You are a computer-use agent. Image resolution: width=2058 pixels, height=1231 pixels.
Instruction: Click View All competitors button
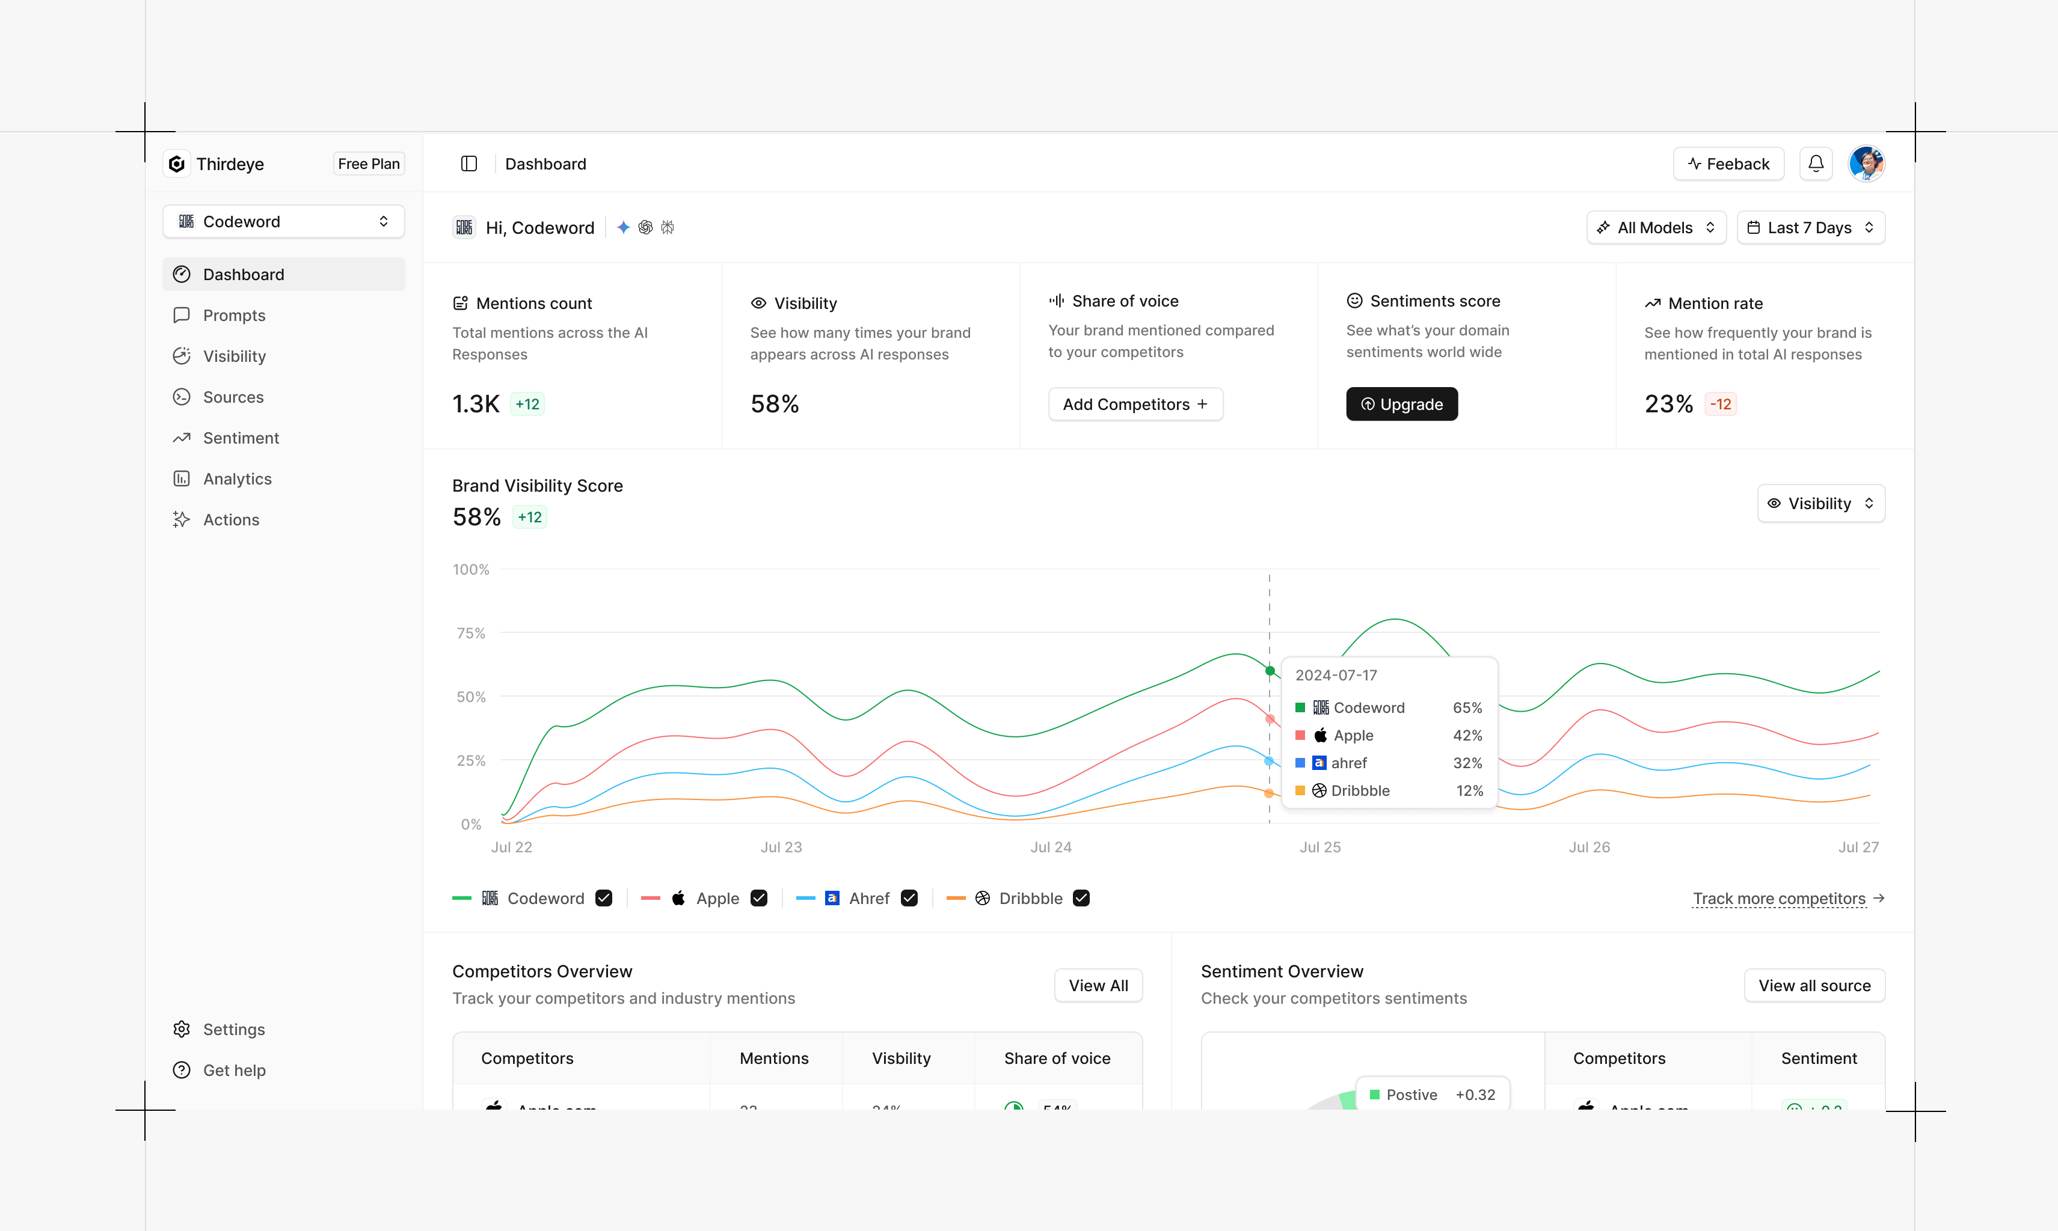point(1098,985)
